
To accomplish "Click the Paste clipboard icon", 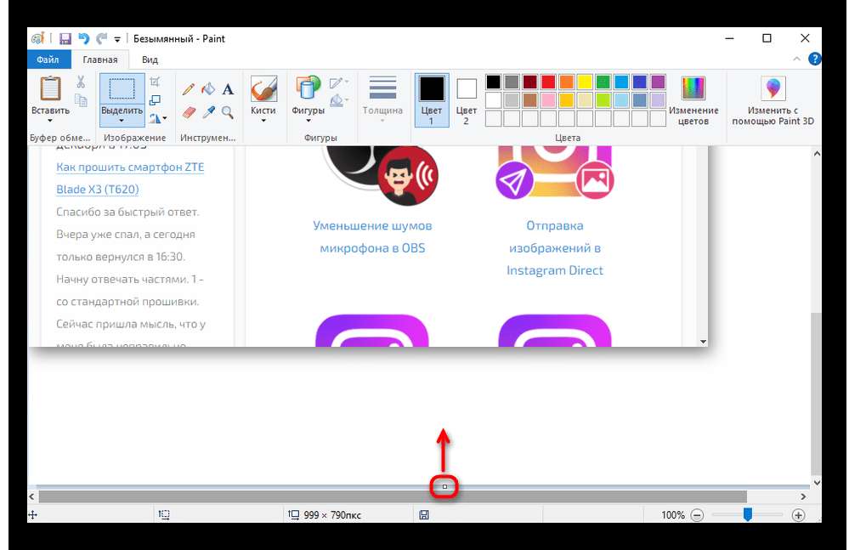I will pos(50,88).
